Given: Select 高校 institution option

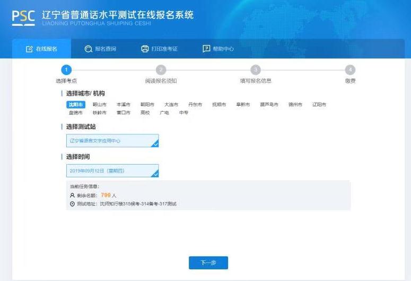Looking at the screenshot, I should [x=145, y=113].
